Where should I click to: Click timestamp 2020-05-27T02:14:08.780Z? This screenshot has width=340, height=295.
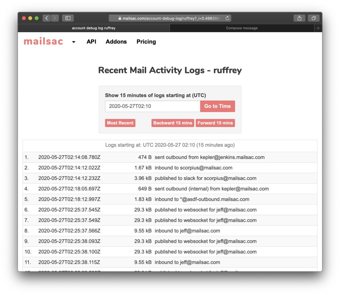pos(69,157)
